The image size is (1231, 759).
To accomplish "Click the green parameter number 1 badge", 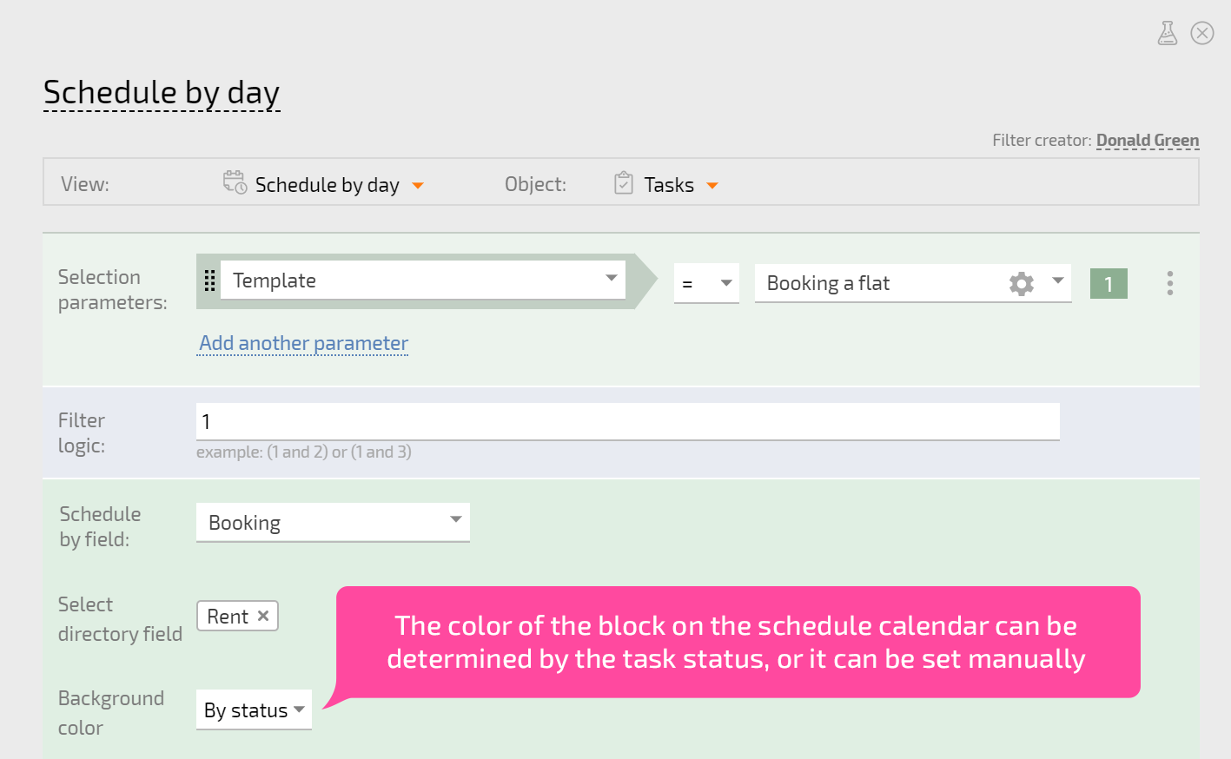I will (x=1109, y=284).
